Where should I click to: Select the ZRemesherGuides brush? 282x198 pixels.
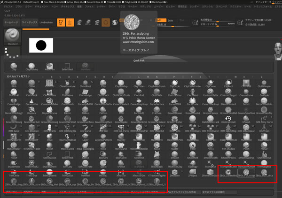[210, 173]
